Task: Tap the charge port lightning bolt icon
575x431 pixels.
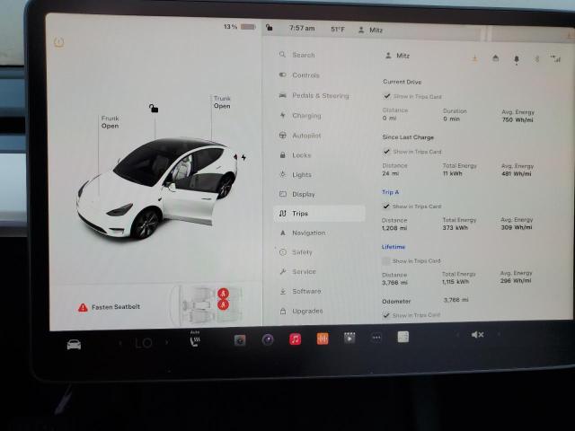Action: (x=243, y=158)
